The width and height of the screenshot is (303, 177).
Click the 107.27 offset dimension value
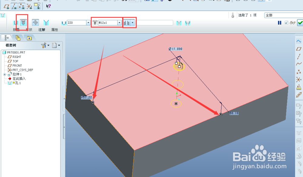[86, 97]
